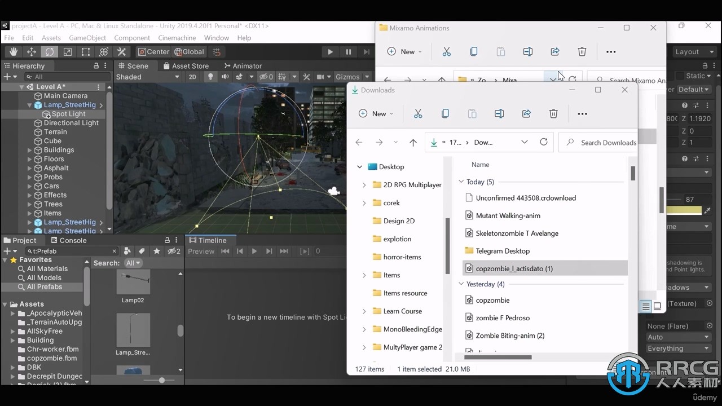722x406 pixels.
Task: Select the combined Transform tool
Action: tap(104, 52)
